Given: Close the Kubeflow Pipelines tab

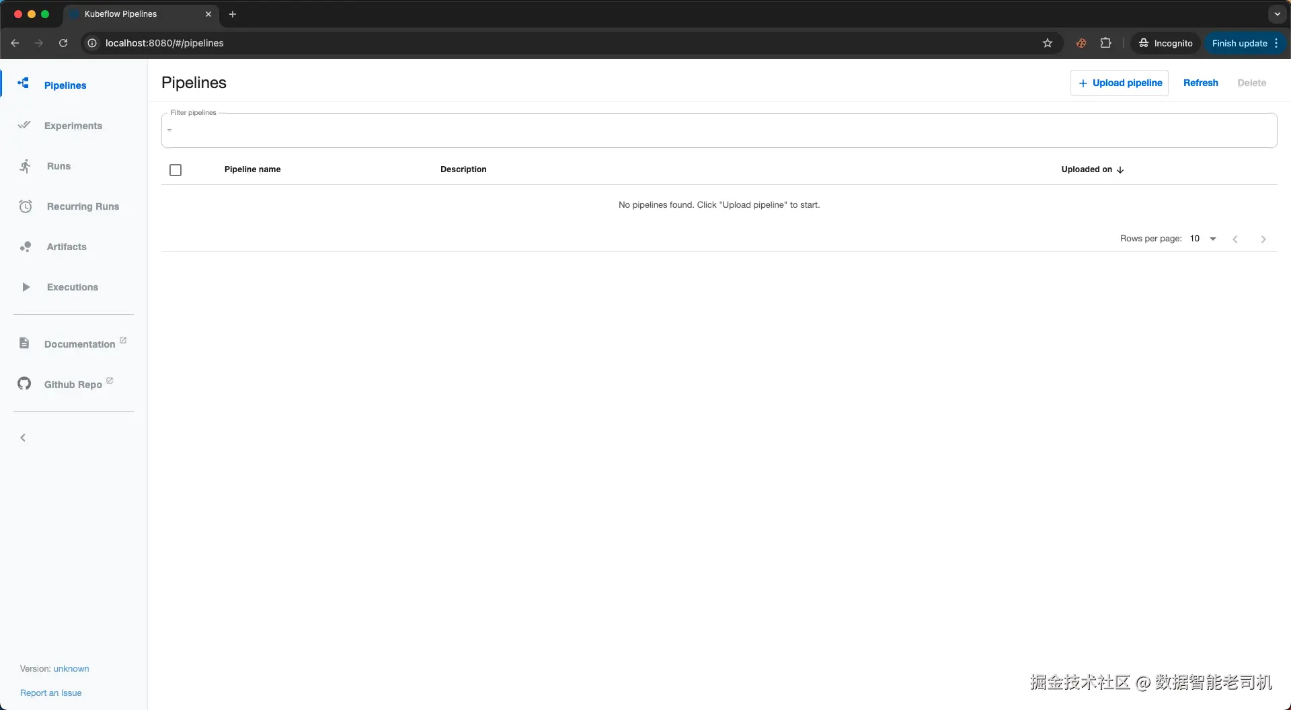Looking at the screenshot, I should (208, 14).
